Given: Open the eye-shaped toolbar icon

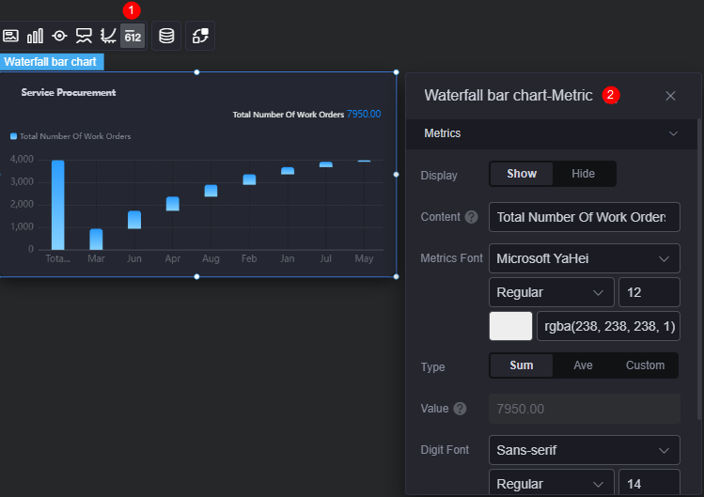Looking at the screenshot, I should (x=59, y=36).
